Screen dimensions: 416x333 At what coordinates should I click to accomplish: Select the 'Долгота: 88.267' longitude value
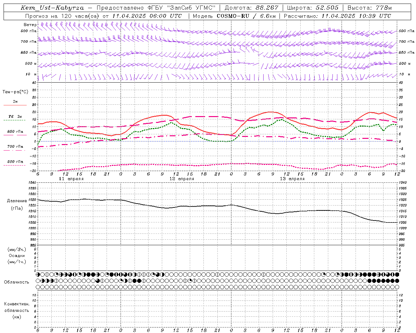tap(252, 8)
